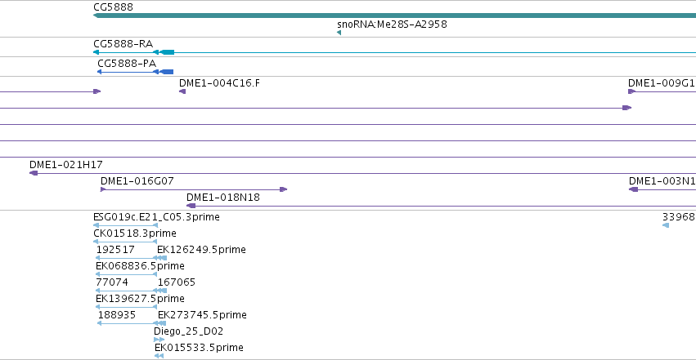Select the DME1-018N18 purple arrowhead
Viewport: 696px width, 360px height.
click(191, 206)
